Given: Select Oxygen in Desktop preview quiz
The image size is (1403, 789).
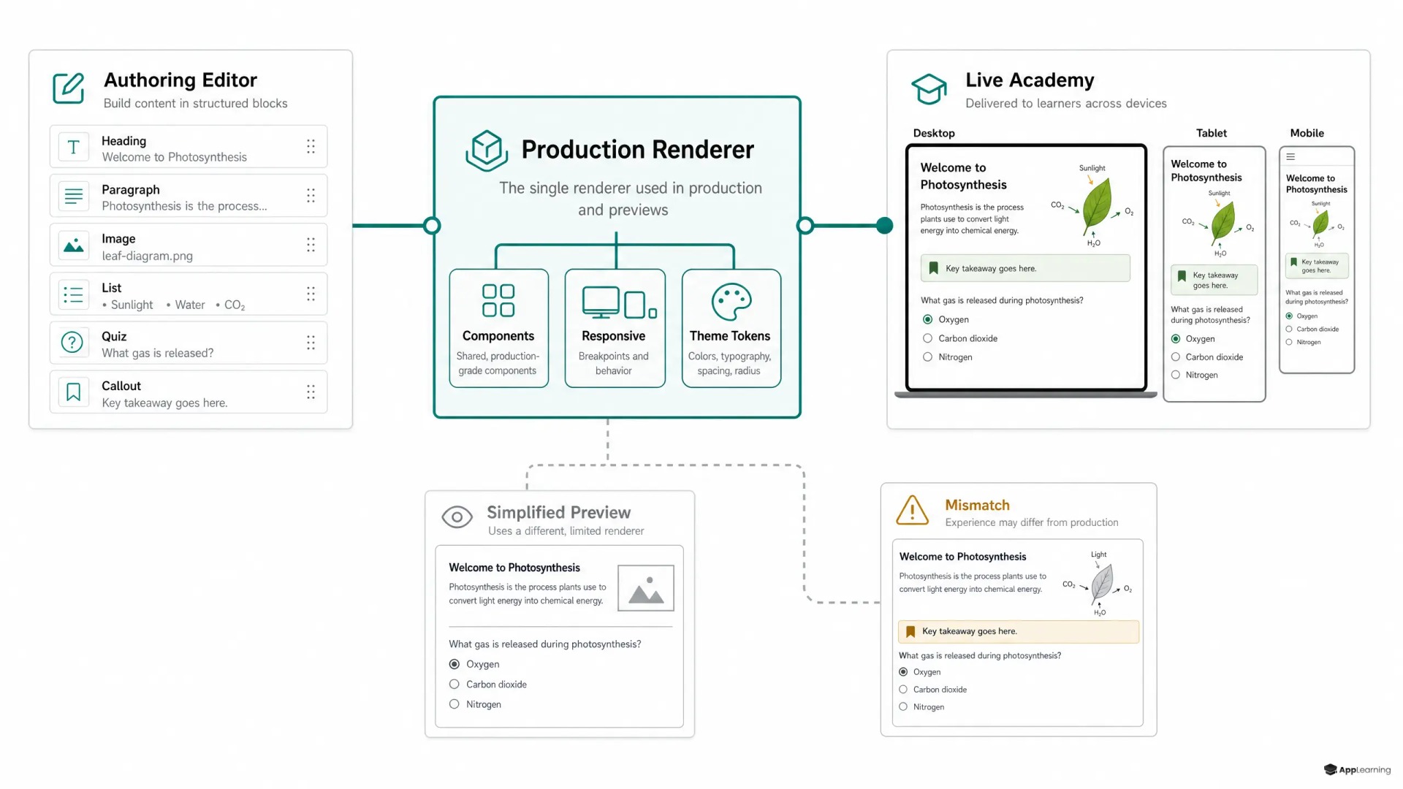Looking at the screenshot, I should [927, 319].
